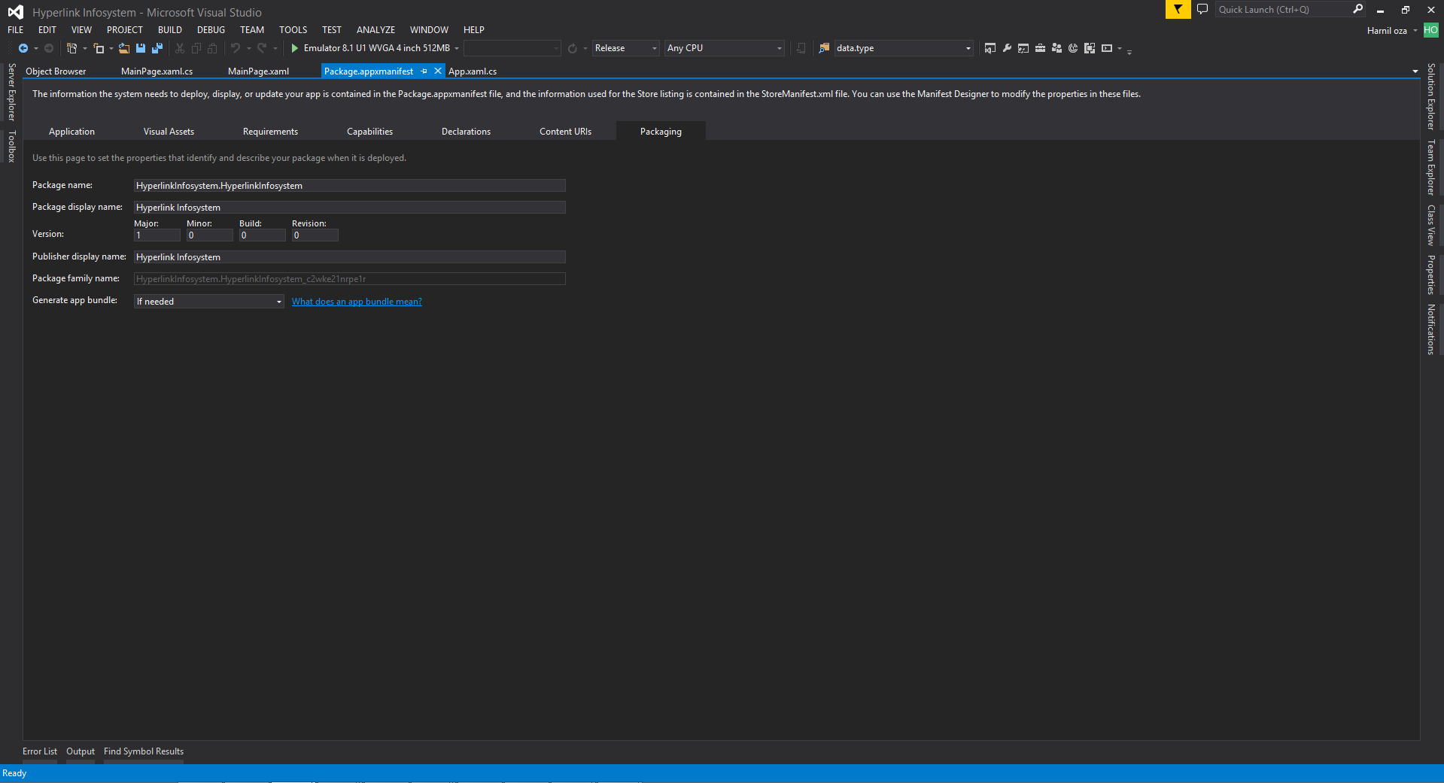Click the Paste icon in toolbar
The height and width of the screenshot is (783, 1444).
click(x=213, y=48)
